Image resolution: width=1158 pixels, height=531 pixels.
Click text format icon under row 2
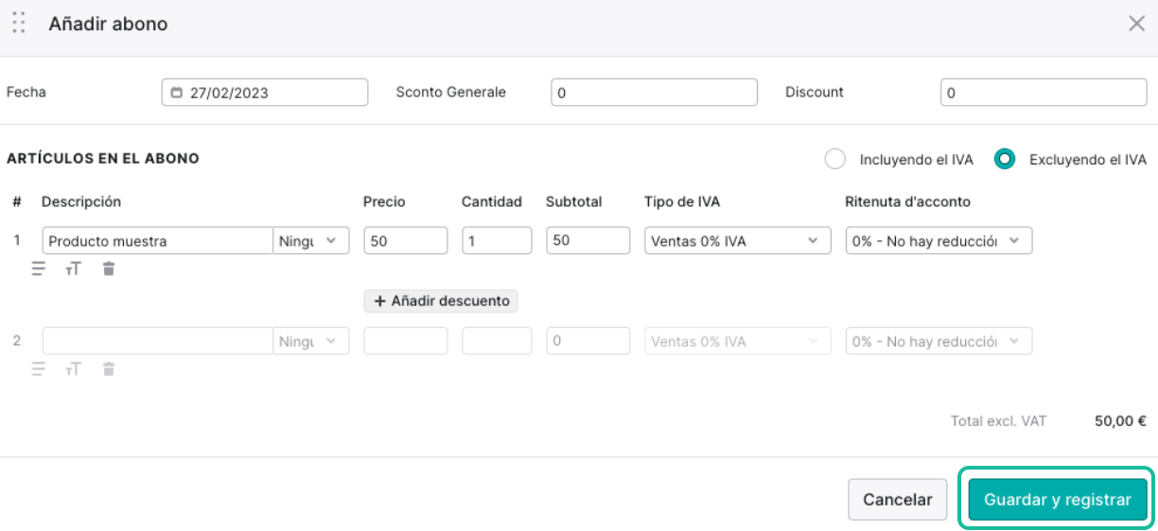click(73, 369)
